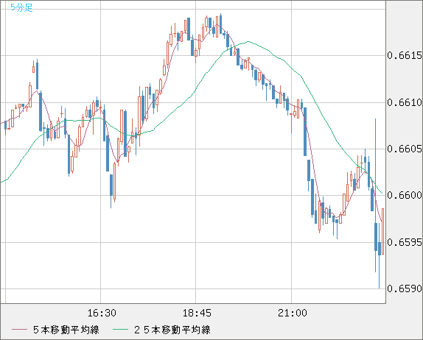Click the 21:00 time axis label
The height and width of the screenshot is (340, 423).
click(293, 313)
